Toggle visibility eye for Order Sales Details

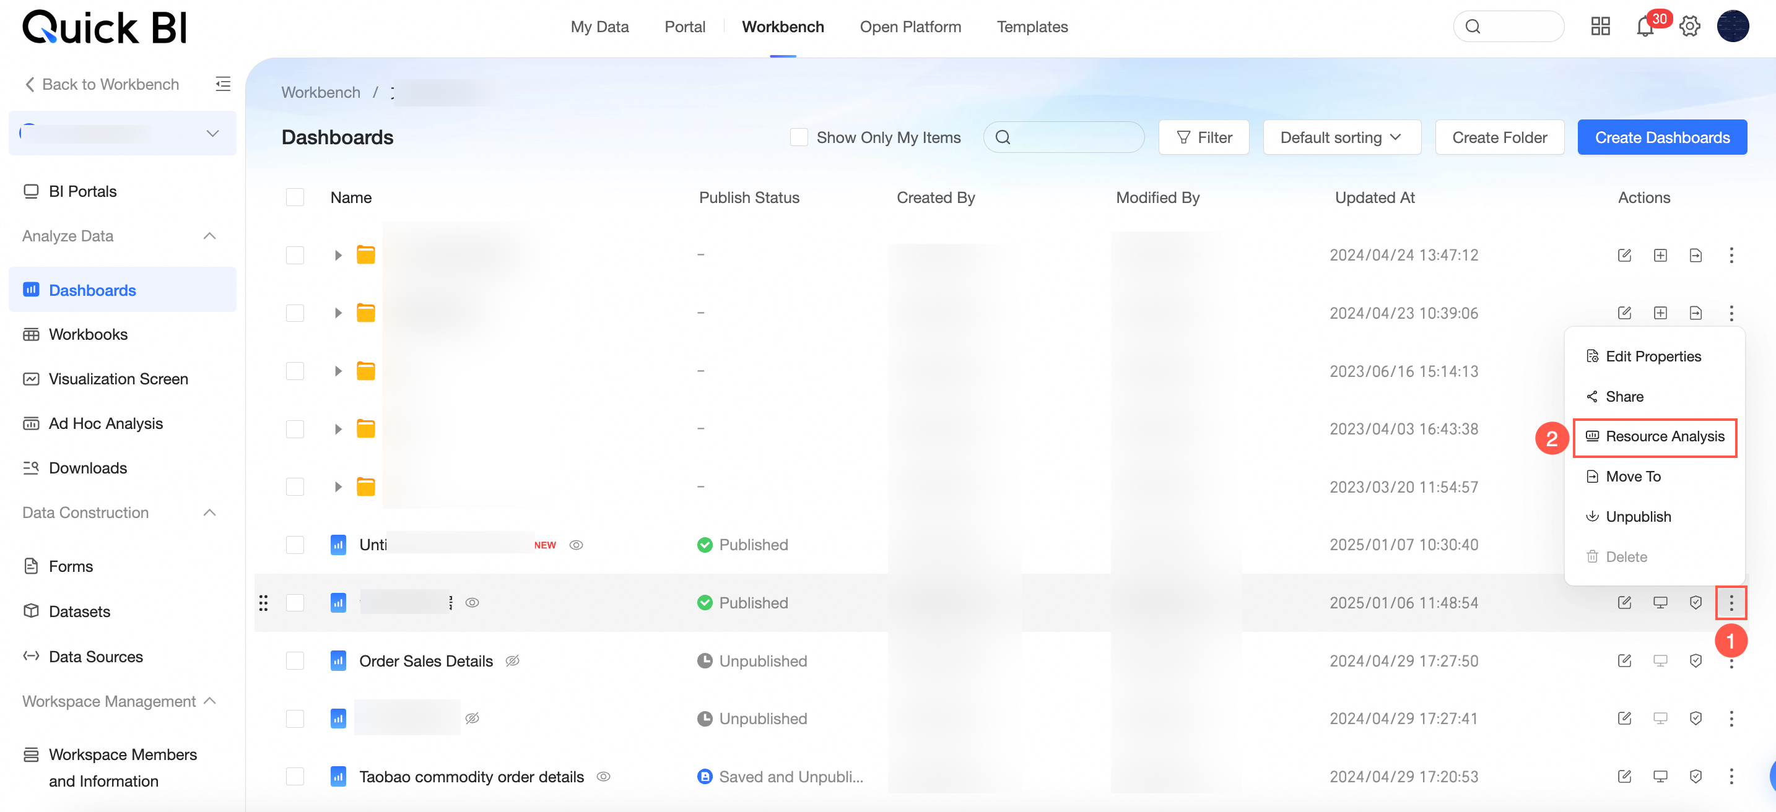512,660
